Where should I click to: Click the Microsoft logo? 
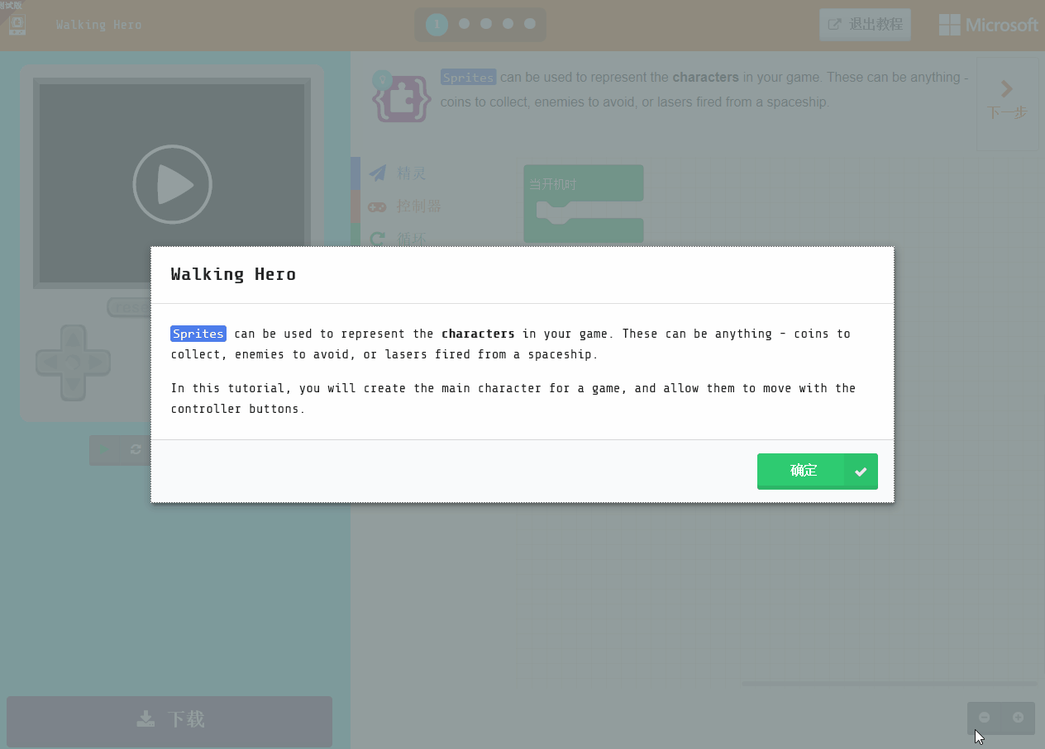(987, 24)
